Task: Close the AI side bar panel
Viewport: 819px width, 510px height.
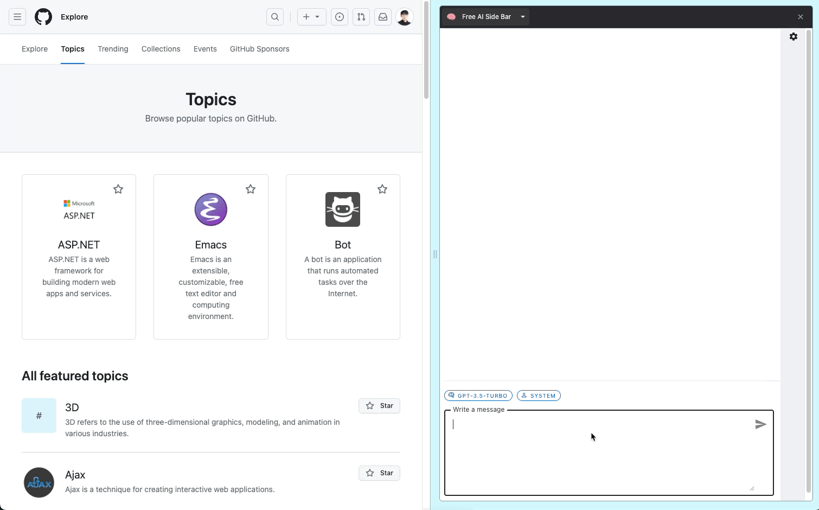Action: (x=801, y=17)
